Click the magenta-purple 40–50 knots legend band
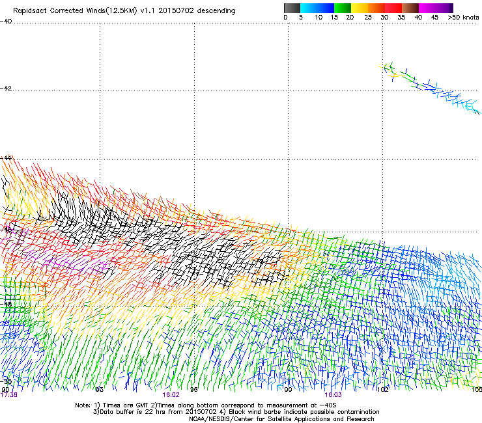482x423 pixels. (x=434, y=8)
